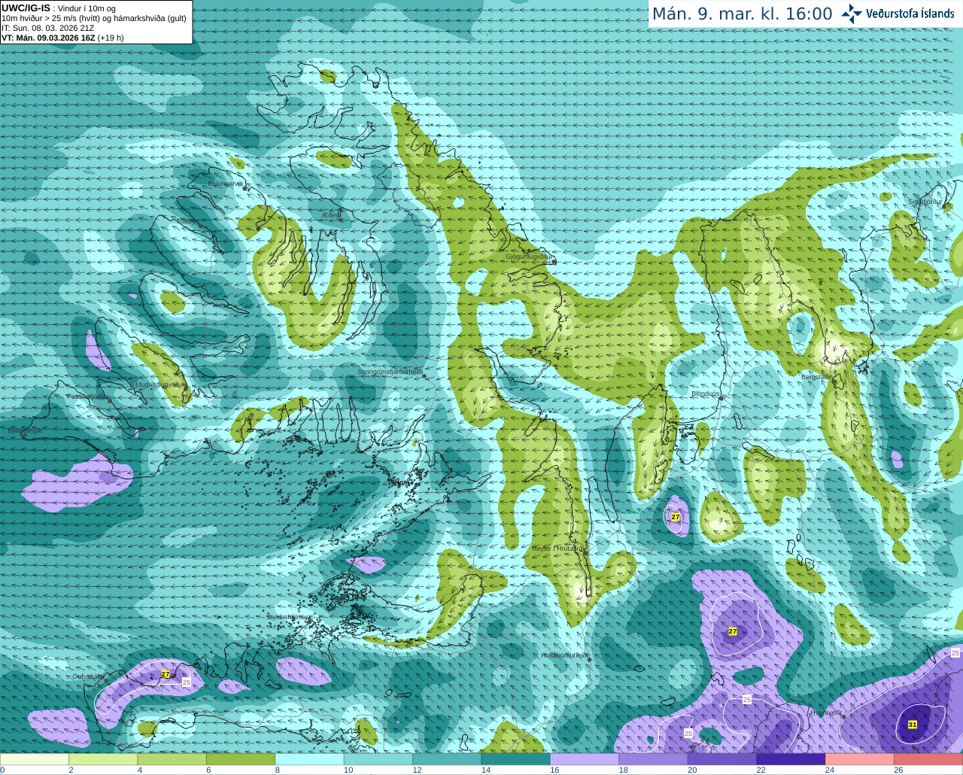The image size is (963, 775).
Task: Select the 20–22 m/s violet legend swatch
Action: [x=722, y=759]
